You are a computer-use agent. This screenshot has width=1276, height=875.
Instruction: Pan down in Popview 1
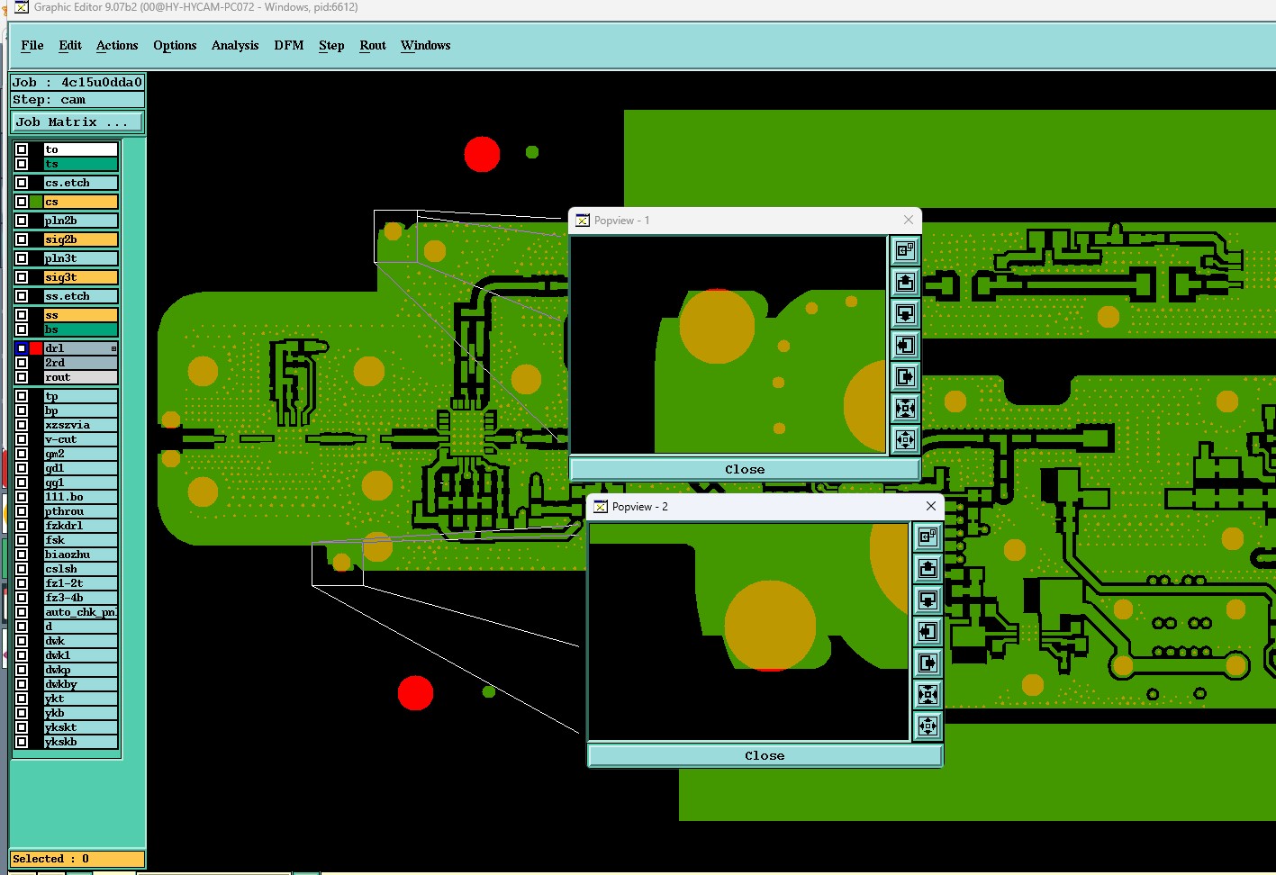[905, 313]
